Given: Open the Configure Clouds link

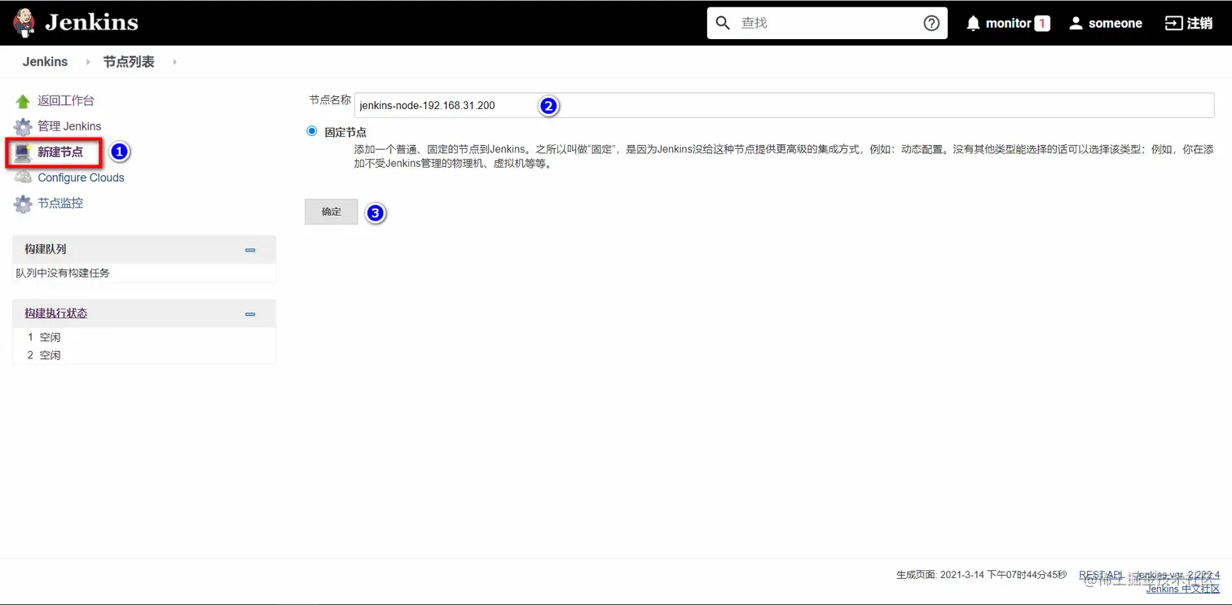Looking at the screenshot, I should tap(81, 178).
